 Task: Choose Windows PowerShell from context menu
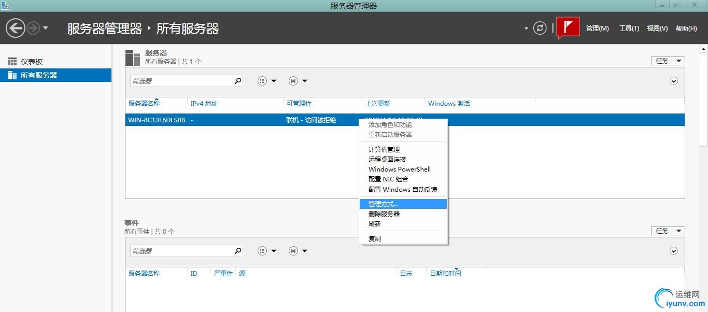click(x=403, y=169)
